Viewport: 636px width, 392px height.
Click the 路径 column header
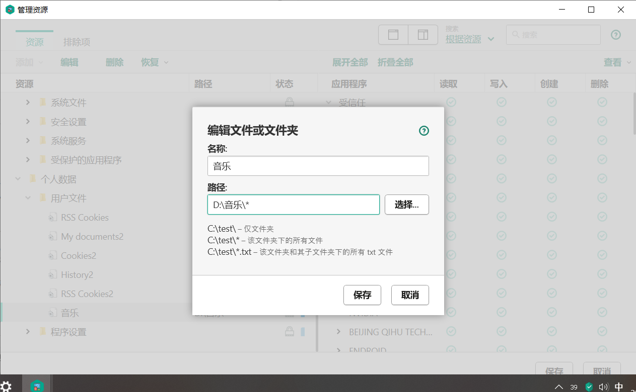pos(203,84)
